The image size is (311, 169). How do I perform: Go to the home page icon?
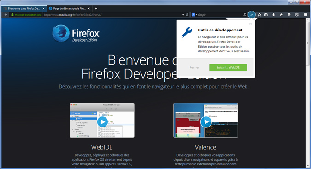(x=281, y=15)
